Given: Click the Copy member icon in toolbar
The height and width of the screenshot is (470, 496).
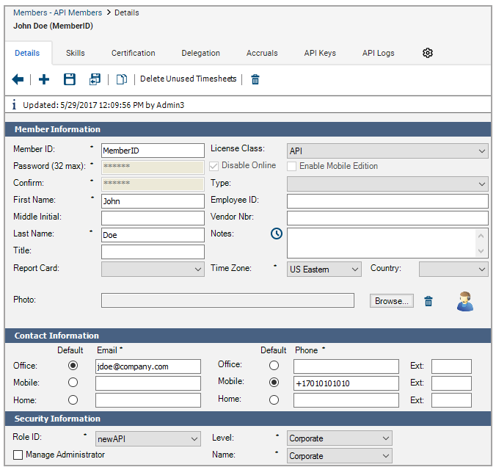Looking at the screenshot, I should (121, 79).
